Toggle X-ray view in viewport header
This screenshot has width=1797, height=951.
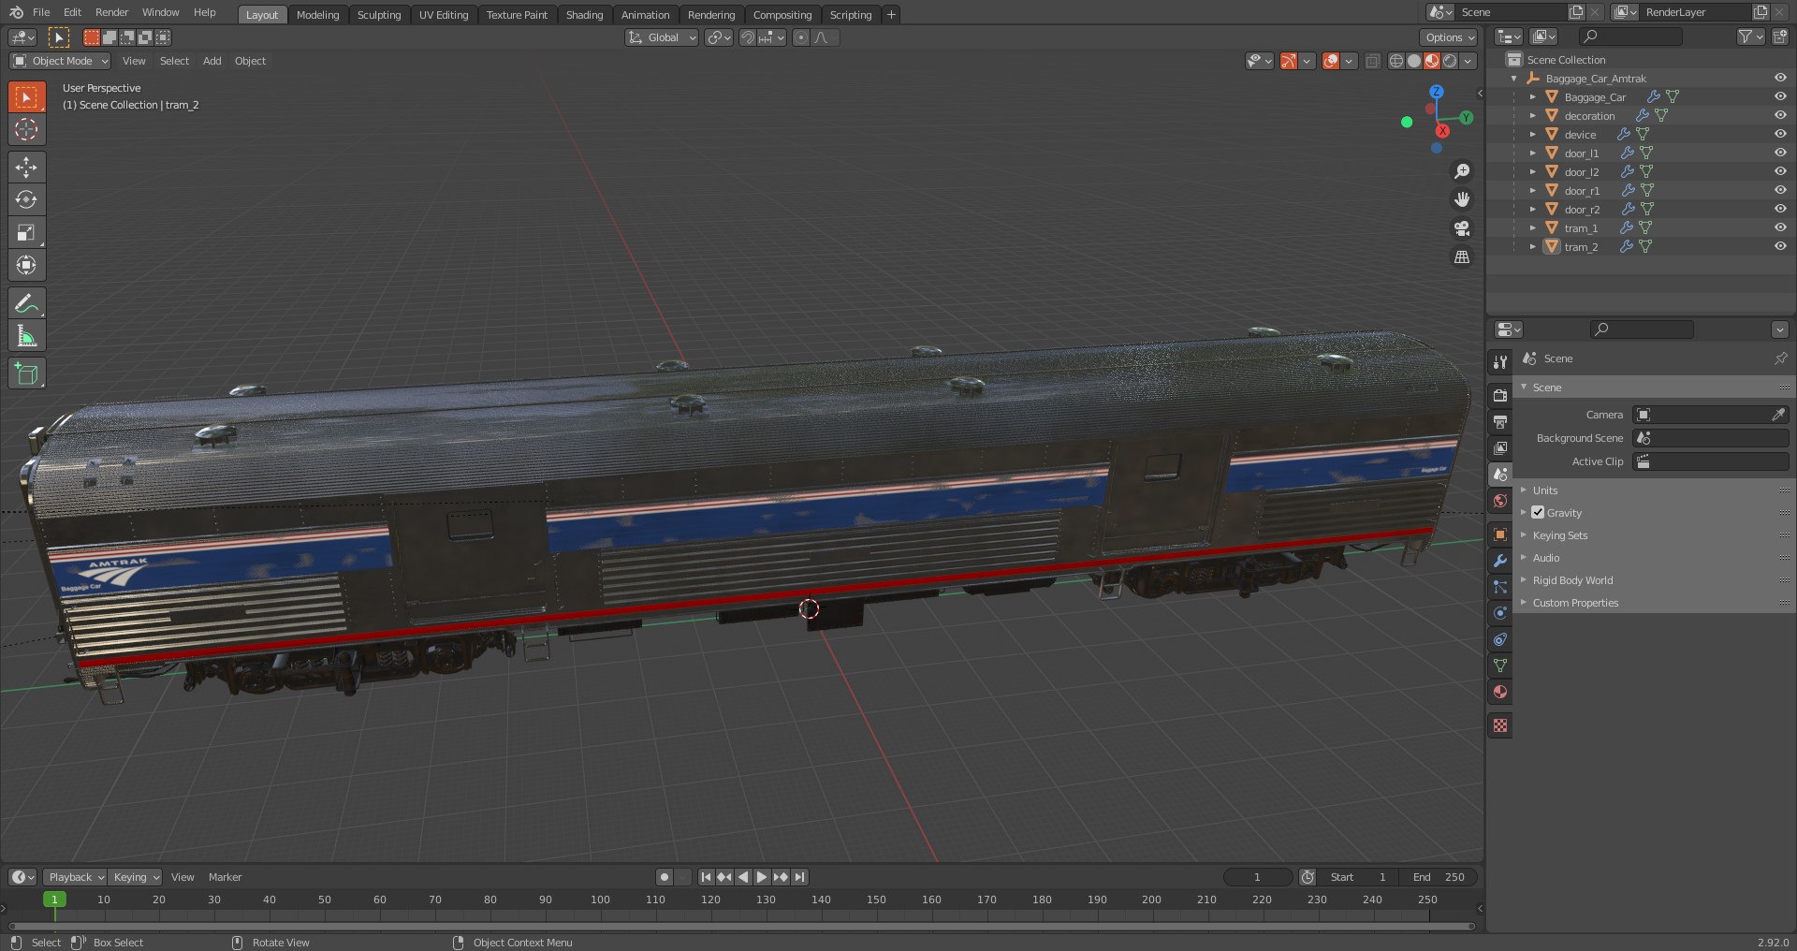coord(1372,61)
